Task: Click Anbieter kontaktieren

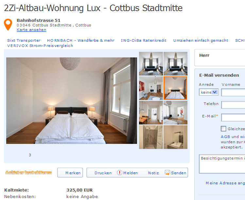Action: [x=28, y=172]
